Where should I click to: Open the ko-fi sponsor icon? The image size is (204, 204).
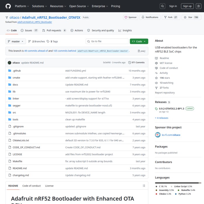158,135
